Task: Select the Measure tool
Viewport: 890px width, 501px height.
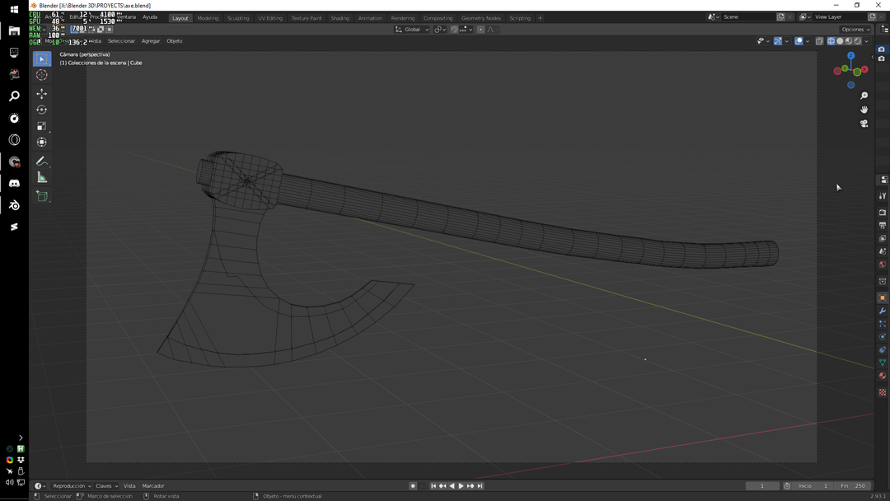Action: (x=41, y=178)
